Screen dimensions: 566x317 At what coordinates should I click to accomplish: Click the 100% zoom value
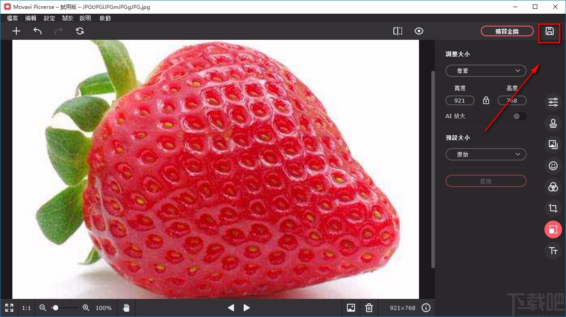coord(104,308)
